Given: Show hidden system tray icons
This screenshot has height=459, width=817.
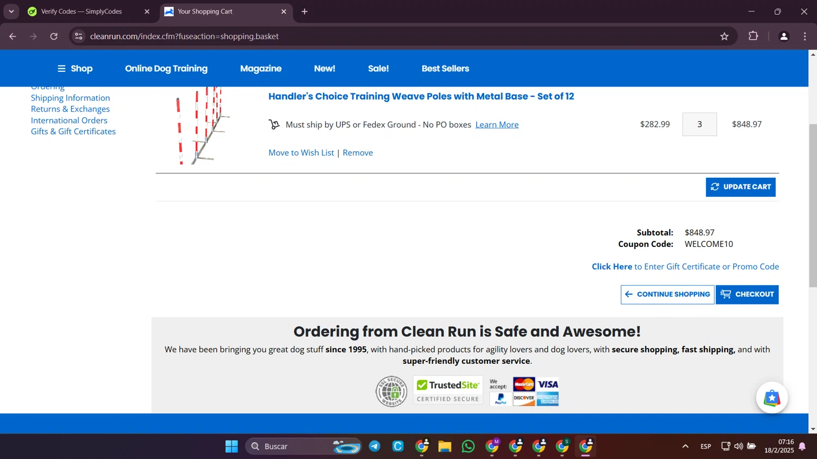Looking at the screenshot, I should (685, 446).
